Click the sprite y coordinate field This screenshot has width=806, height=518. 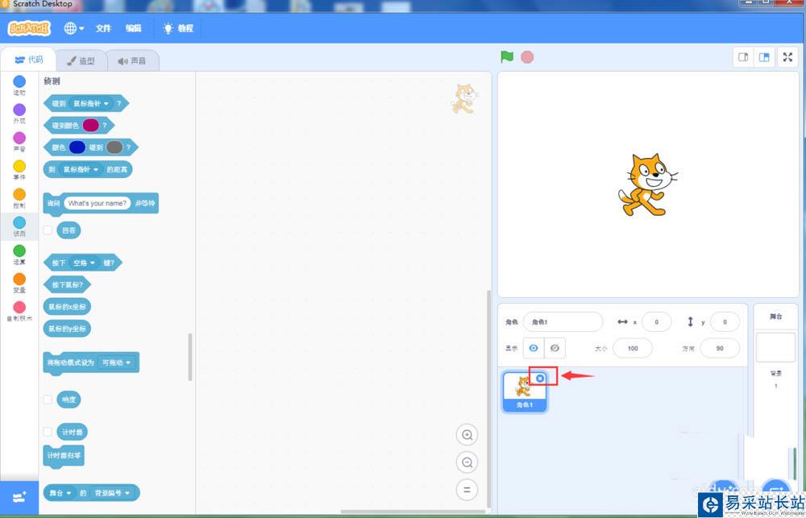(725, 321)
